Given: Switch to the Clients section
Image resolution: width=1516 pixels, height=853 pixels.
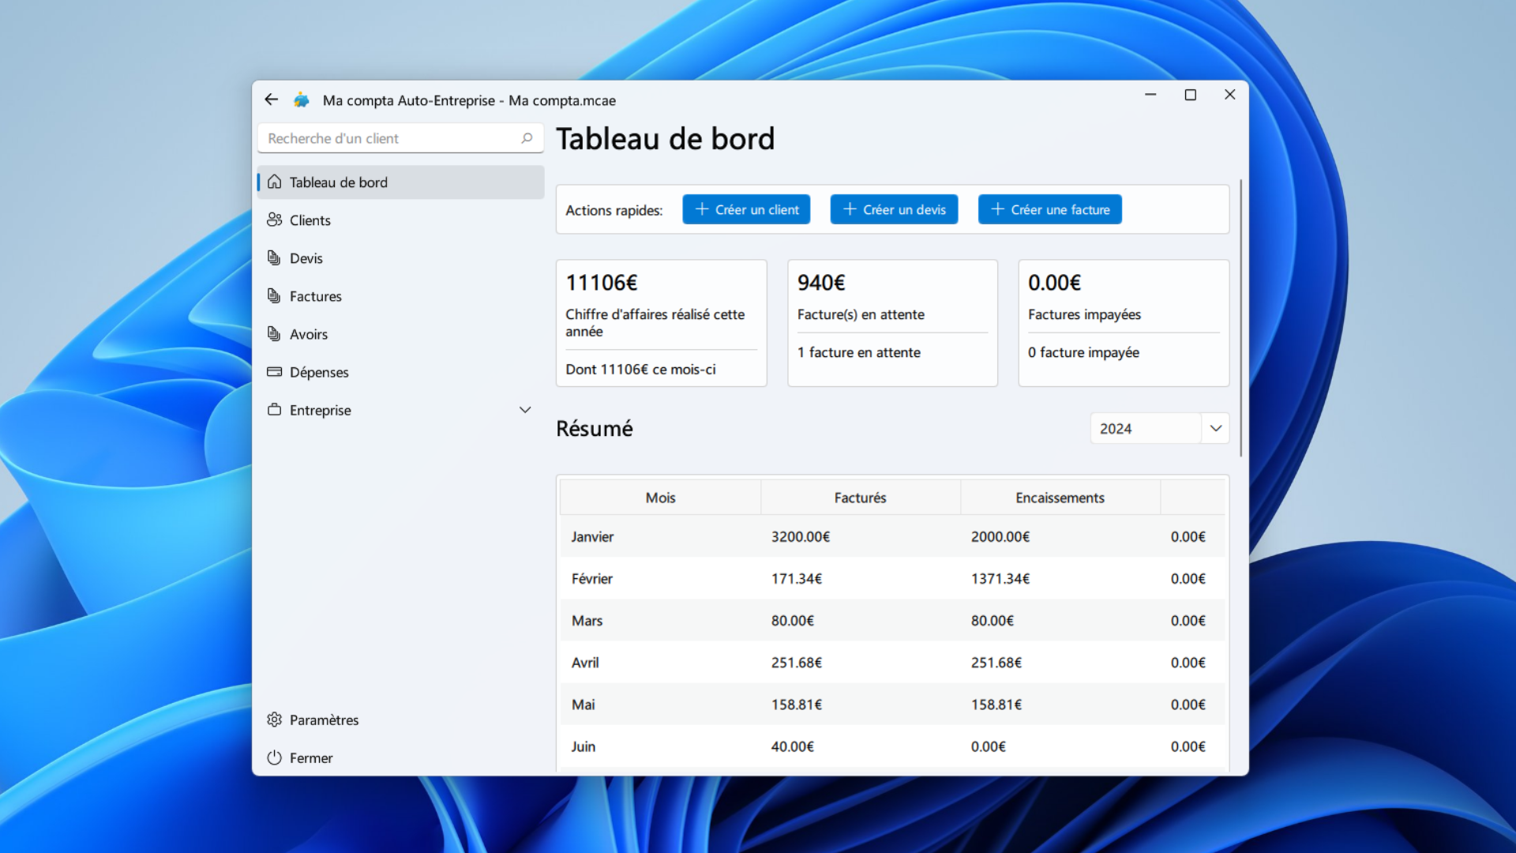Looking at the screenshot, I should pos(310,220).
